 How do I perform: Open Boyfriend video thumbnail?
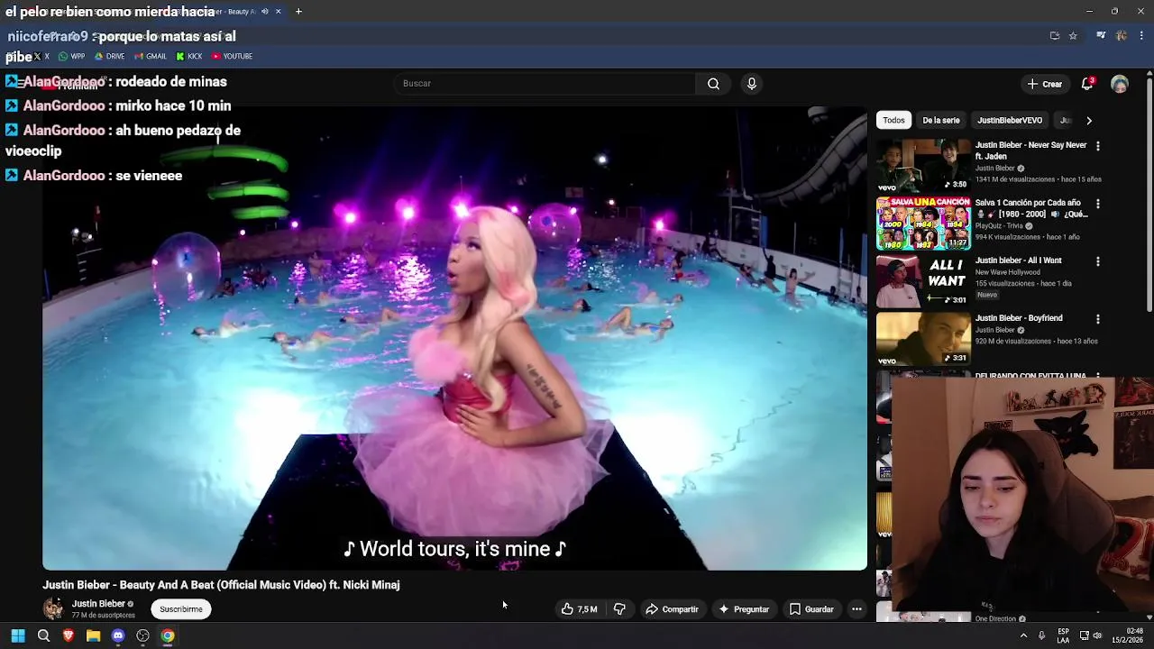click(x=923, y=338)
